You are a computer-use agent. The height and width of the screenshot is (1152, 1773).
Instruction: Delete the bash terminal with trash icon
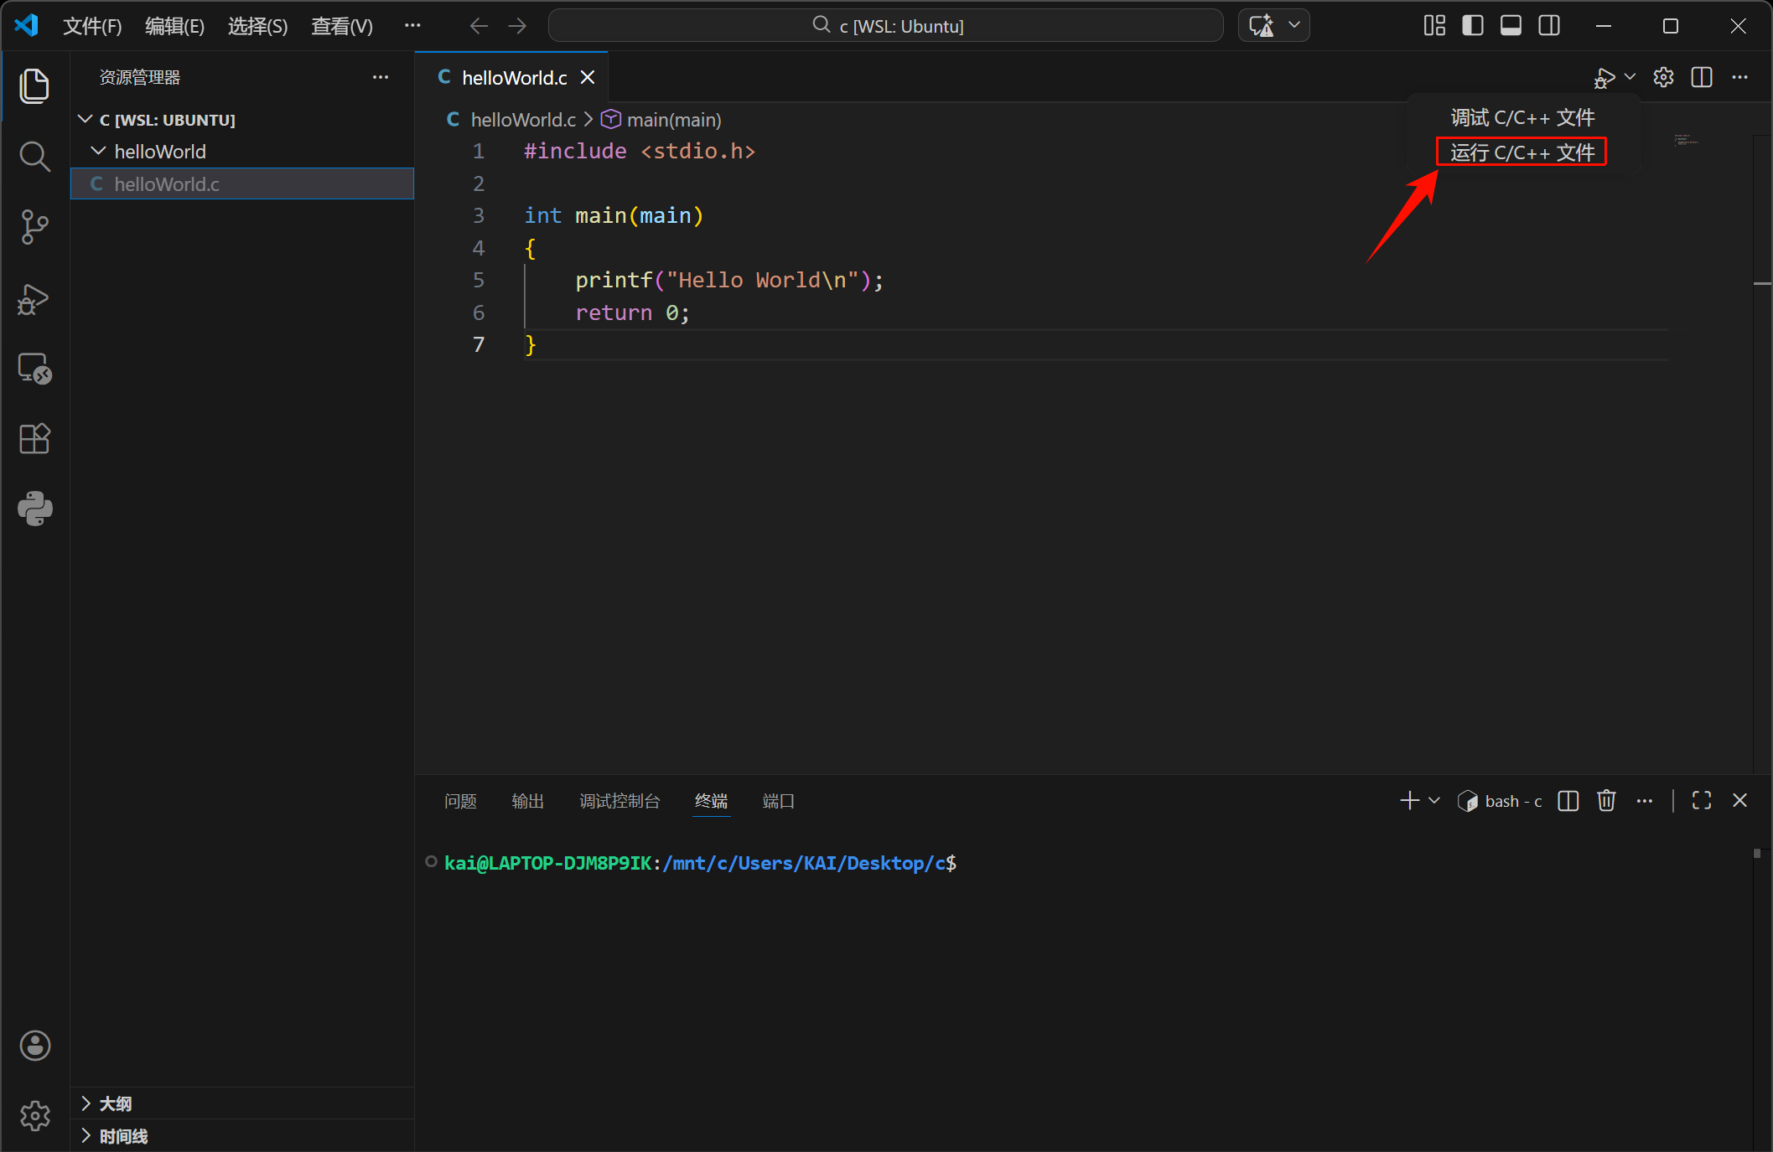[1605, 801]
